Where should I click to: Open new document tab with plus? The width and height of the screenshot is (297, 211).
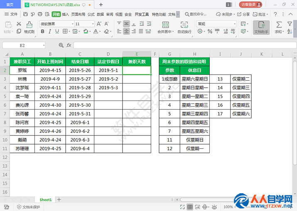101,5
